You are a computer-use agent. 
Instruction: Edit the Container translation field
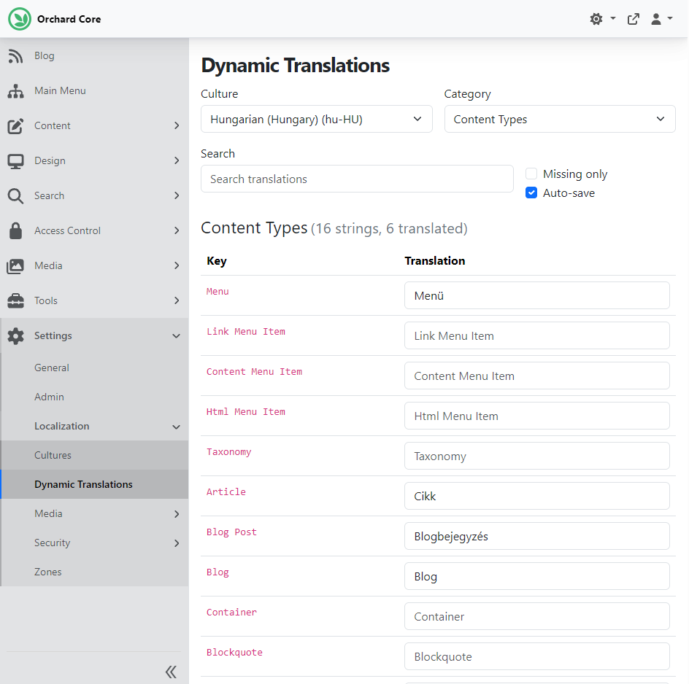point(537,616)
